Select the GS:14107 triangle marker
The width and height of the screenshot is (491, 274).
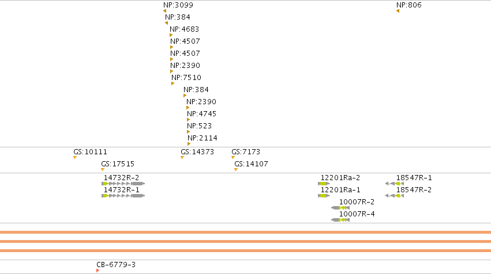click(236, 170)
